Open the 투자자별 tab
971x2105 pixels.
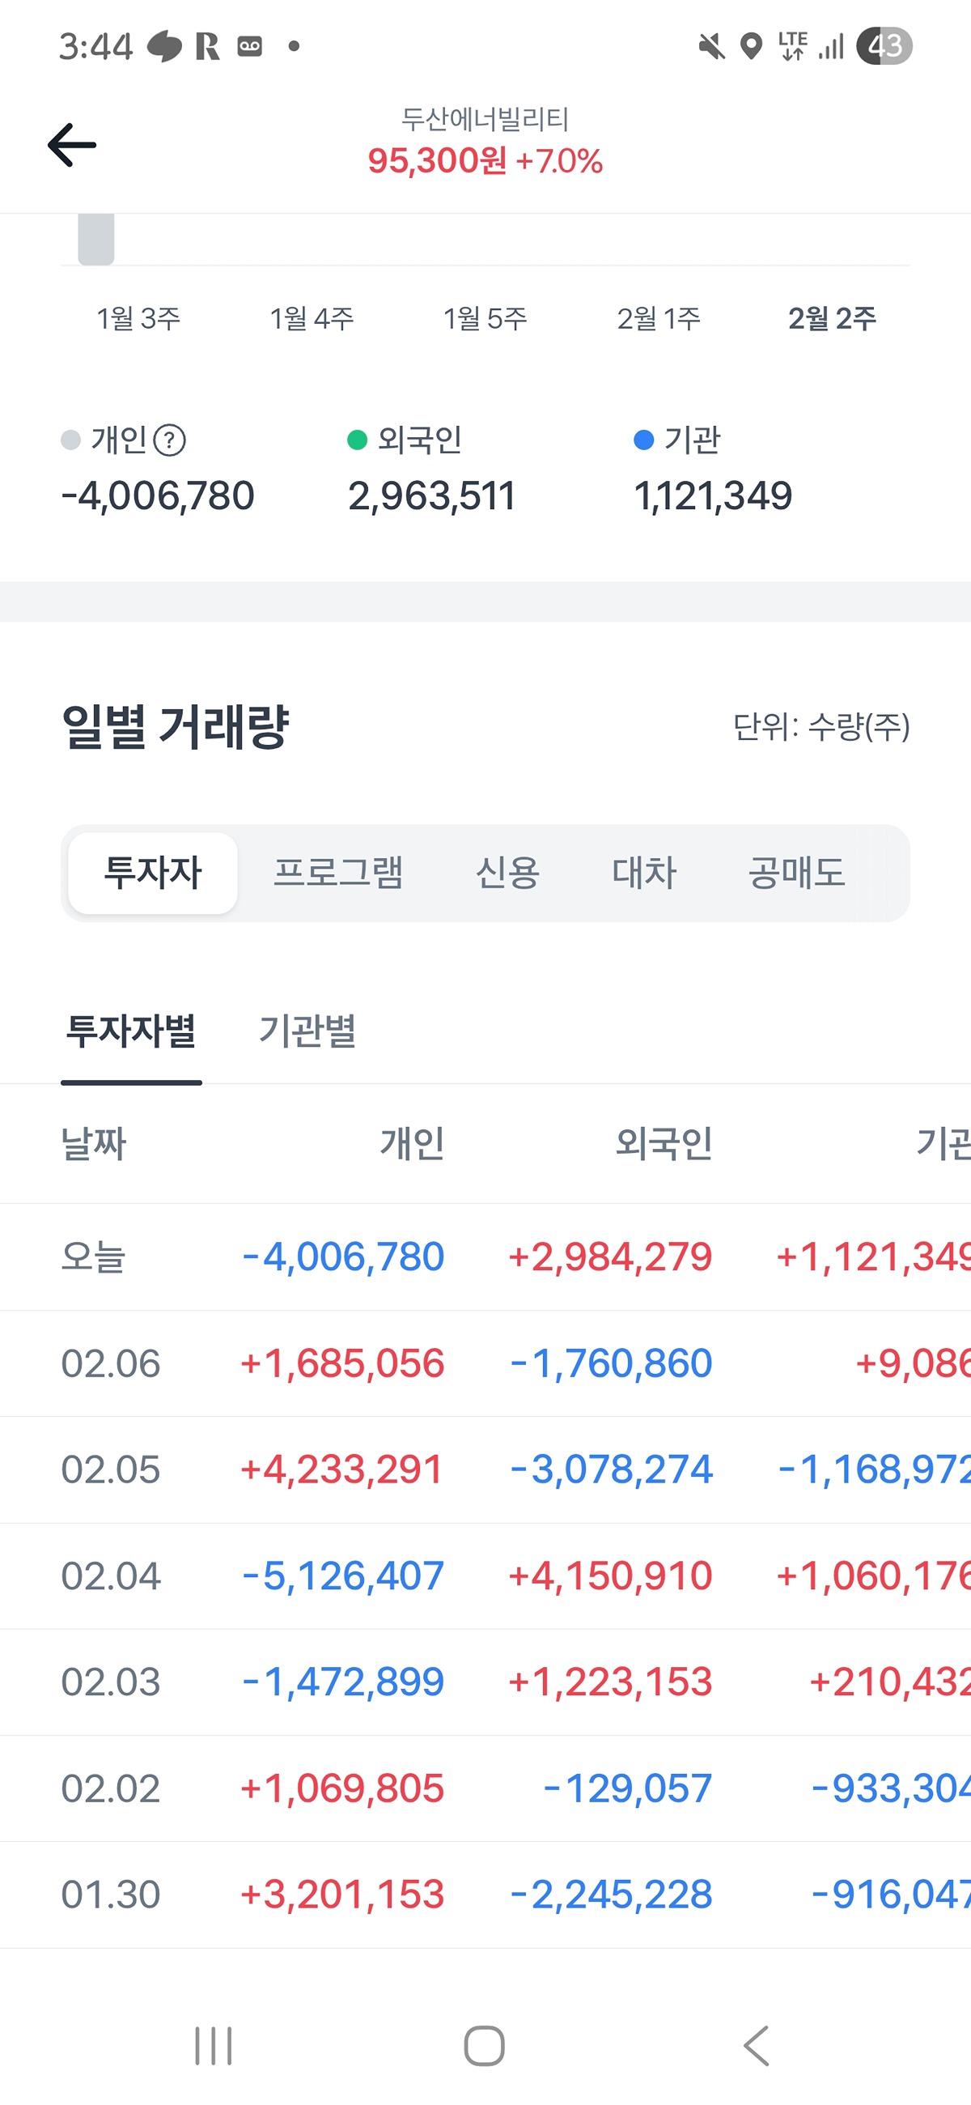click(130, 1031)
